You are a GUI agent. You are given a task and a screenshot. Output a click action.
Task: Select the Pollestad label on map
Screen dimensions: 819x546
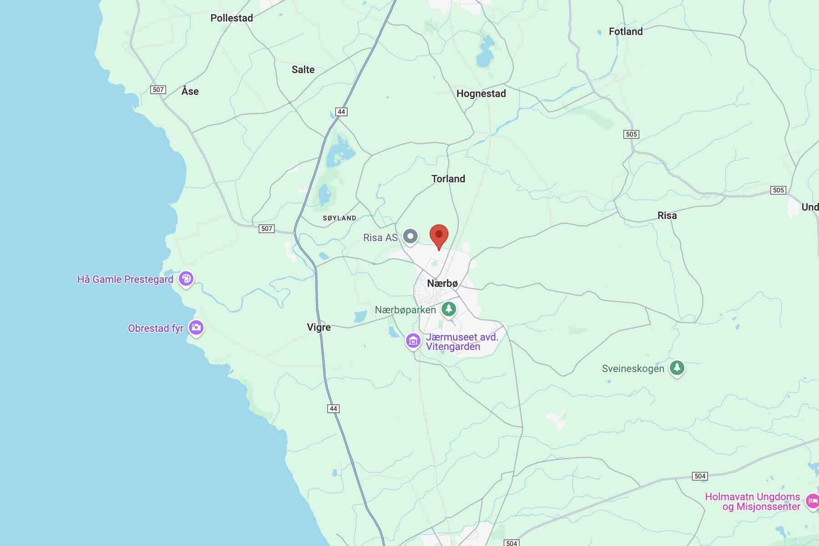[232, 18]
